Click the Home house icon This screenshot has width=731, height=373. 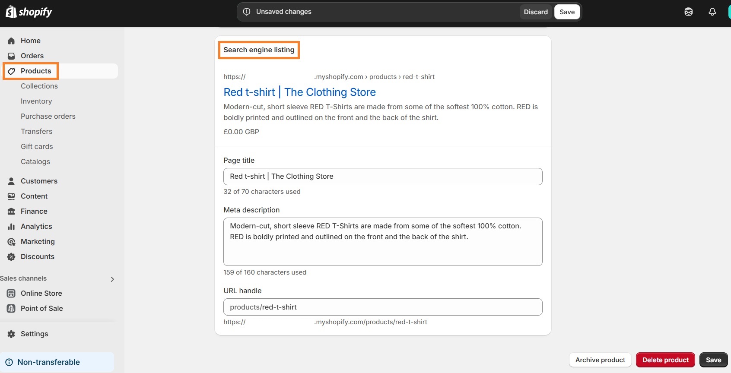pos(11,41)
